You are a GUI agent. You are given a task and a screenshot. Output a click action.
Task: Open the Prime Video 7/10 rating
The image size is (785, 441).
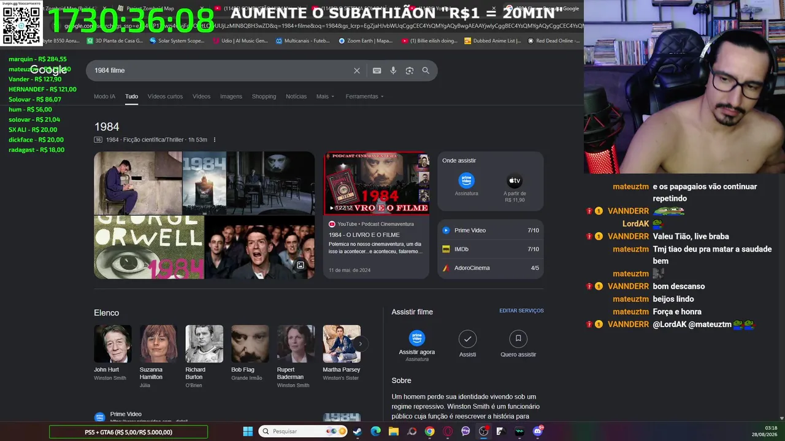tap(491, 230)
